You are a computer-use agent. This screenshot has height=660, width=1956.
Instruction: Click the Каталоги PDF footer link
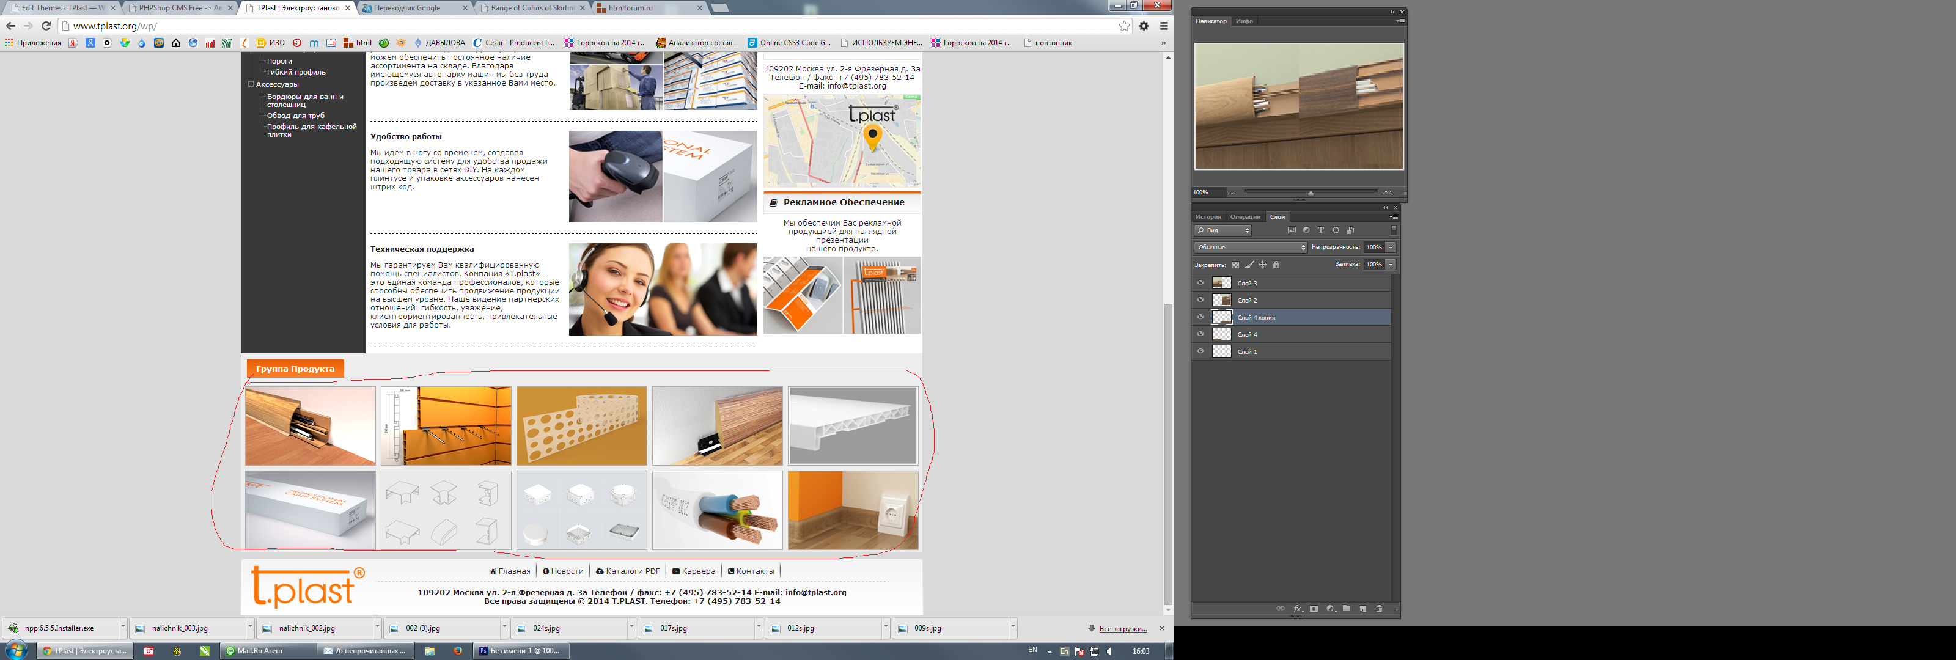(628, 571)
